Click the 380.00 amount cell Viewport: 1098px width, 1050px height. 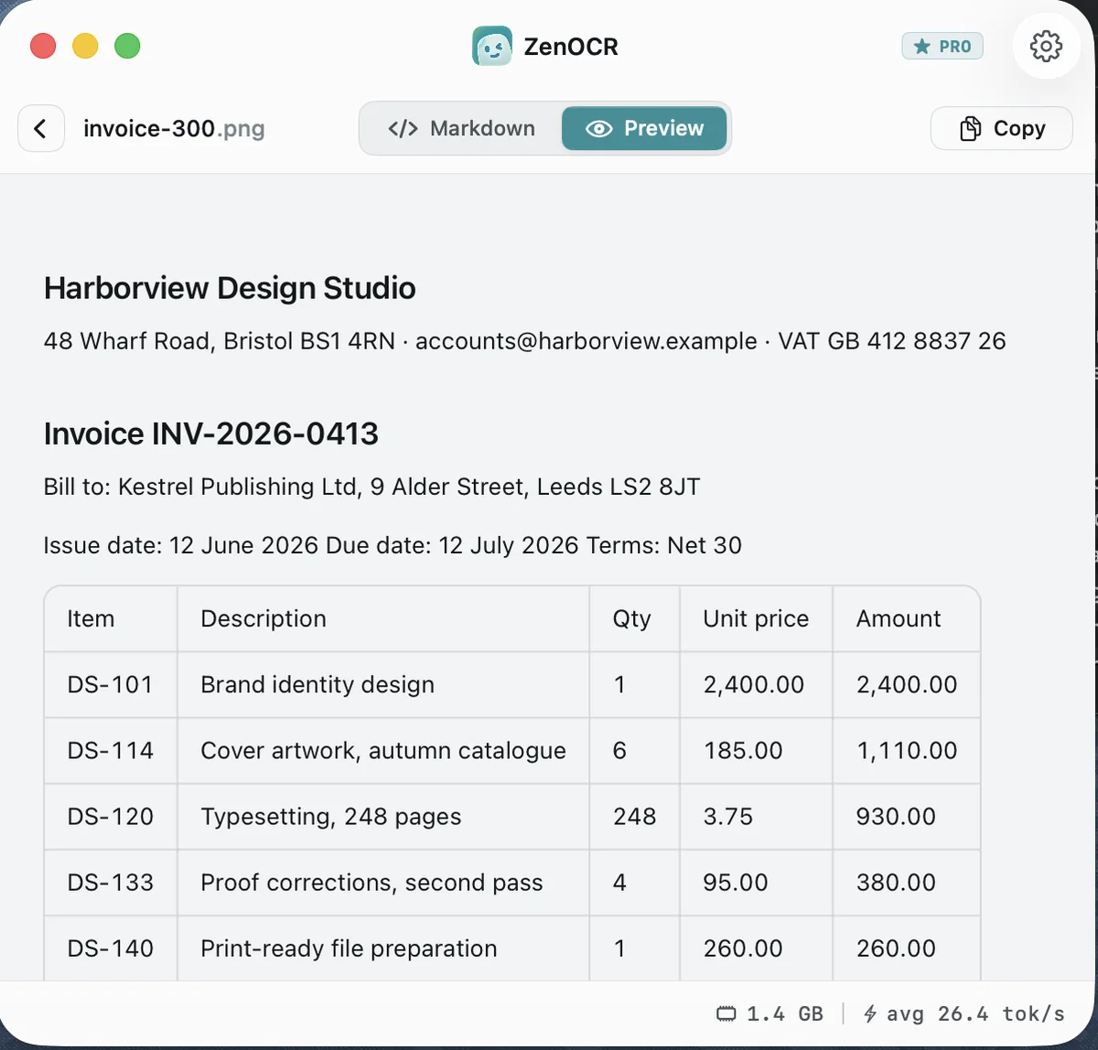click(907, 883)
